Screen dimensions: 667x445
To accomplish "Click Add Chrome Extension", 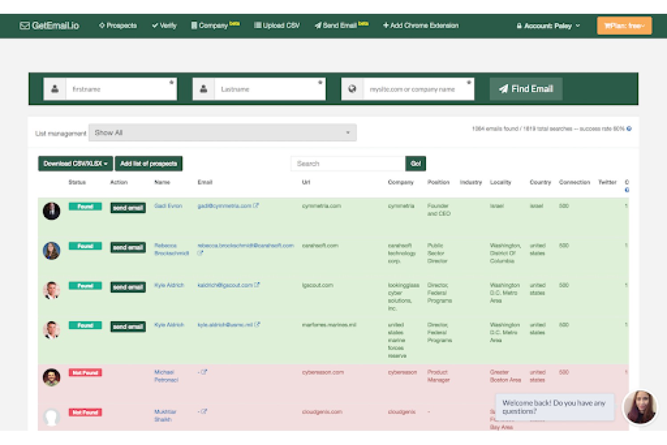I will [421, 25].
